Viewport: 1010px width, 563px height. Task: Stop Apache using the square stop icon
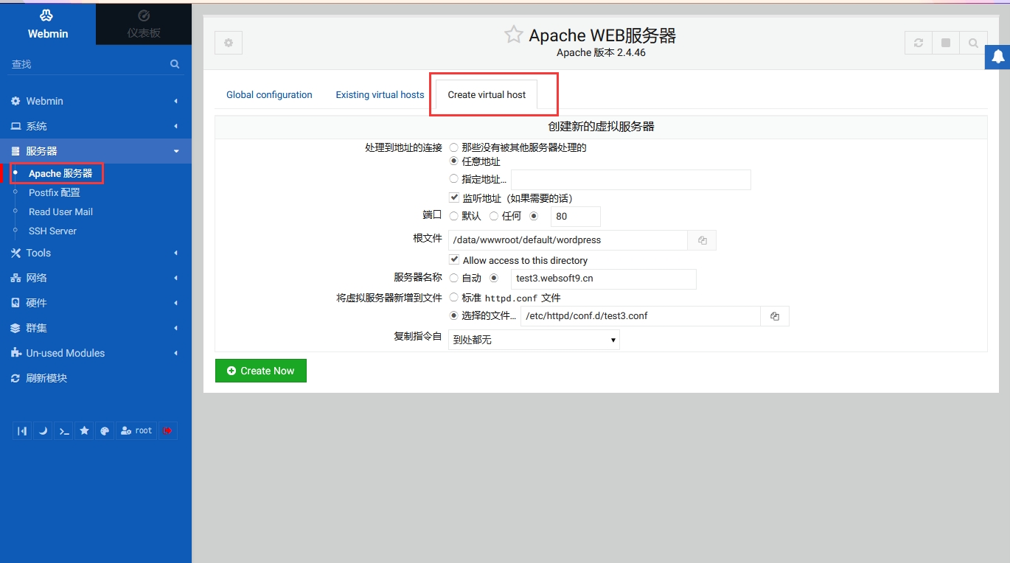(946, 43)
